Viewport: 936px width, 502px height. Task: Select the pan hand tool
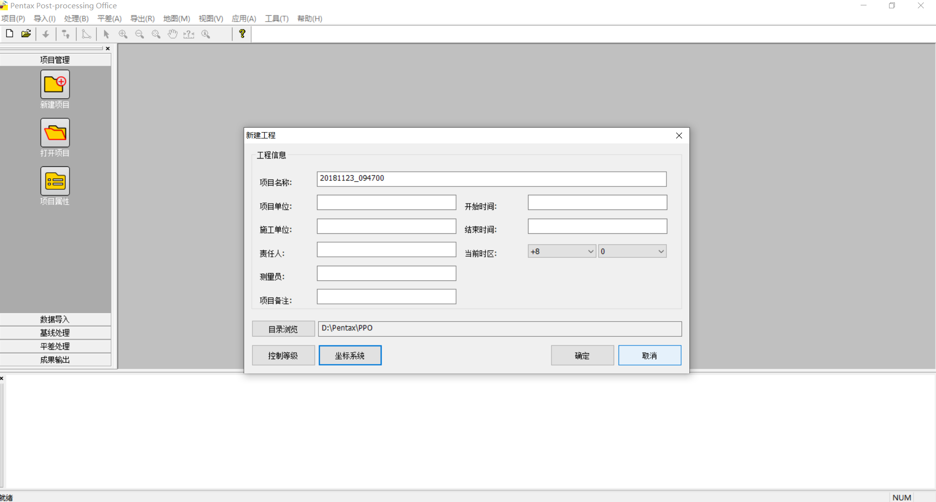tap(172, 34)
